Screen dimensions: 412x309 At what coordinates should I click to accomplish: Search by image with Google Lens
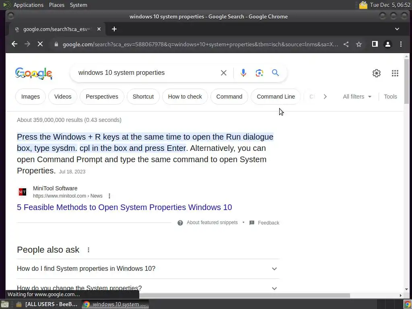tap(260, 73)
